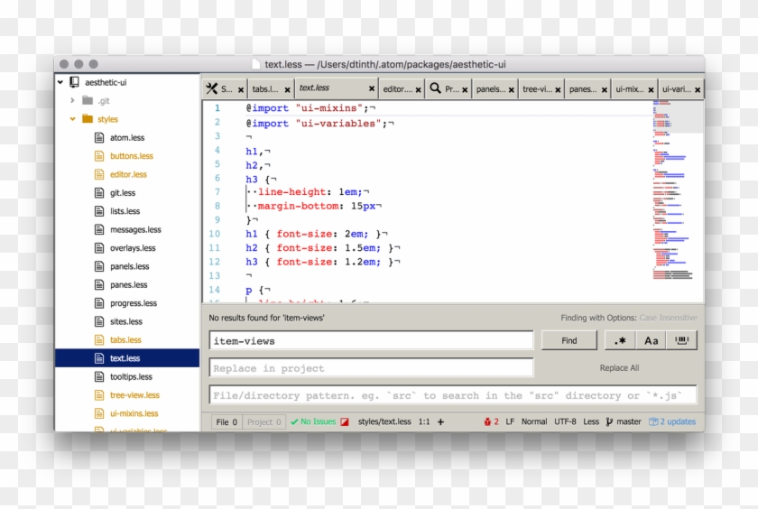Click the file/directory pattern input field
This screenshot has width=758, height=509.
click(x=452, y=395)
